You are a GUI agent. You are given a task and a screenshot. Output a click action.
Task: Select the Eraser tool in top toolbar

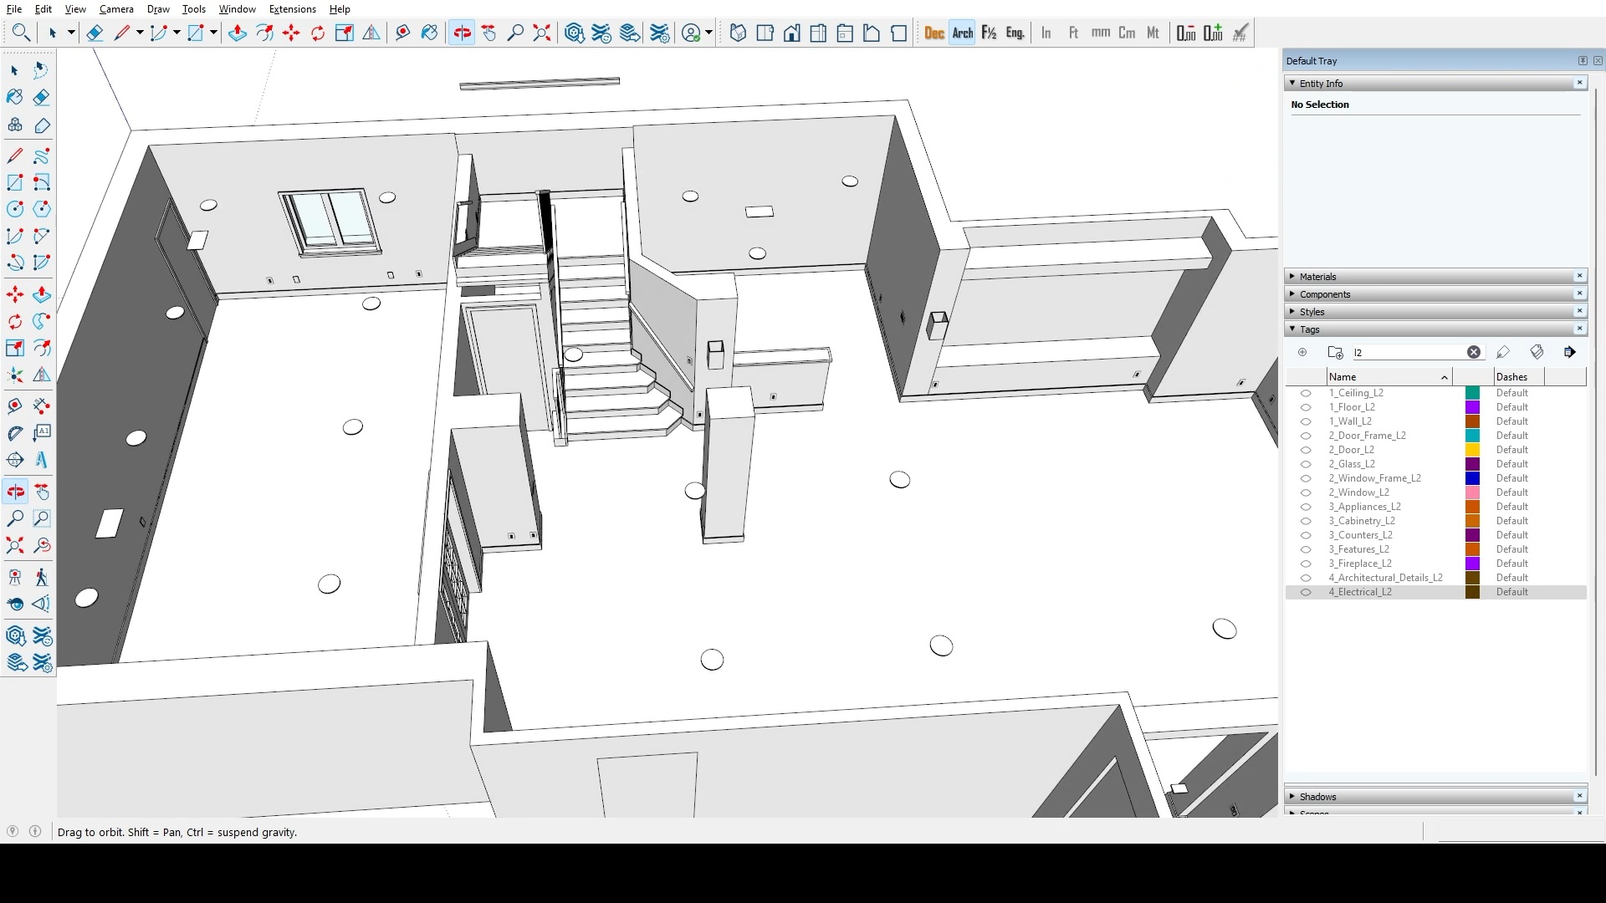[x=95, y=33]
